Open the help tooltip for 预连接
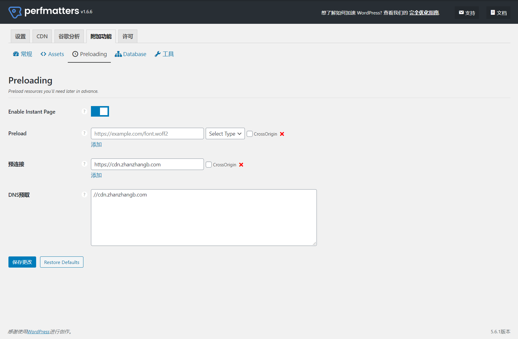Screen dimensions: 518x339 click(x=84, y=164)
